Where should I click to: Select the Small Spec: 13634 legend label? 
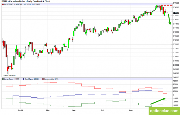point(32,79)
